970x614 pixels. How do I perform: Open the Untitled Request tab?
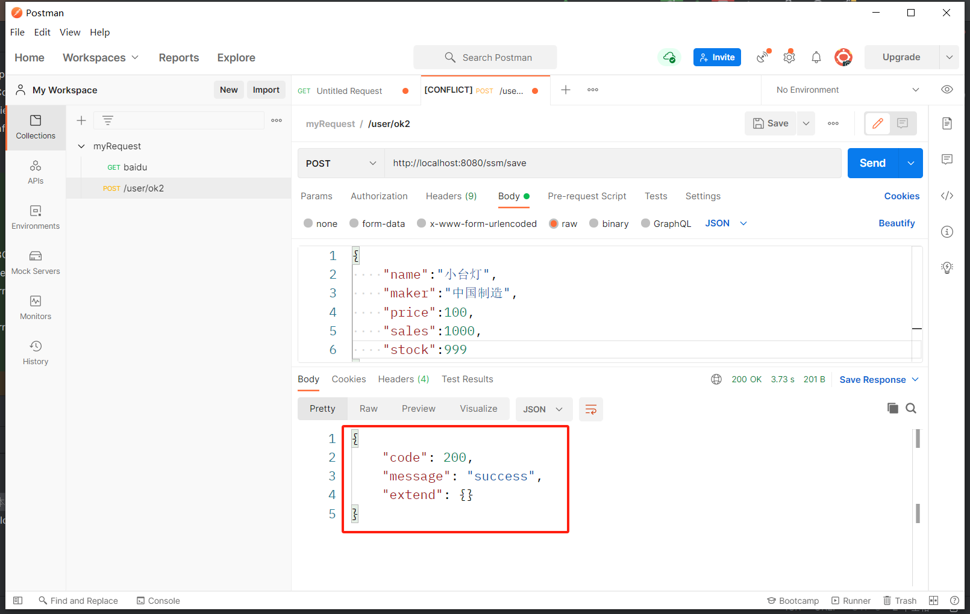(349, 91)
